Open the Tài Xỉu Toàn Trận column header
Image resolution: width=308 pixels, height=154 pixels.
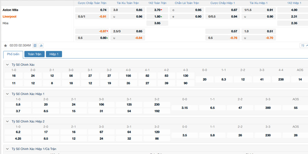click(x=128, y=3)
